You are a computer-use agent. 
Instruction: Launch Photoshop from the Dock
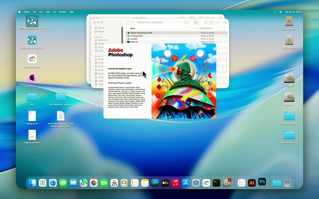click(262, 182)
